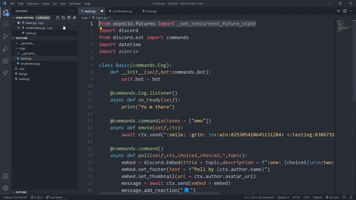The width and height of the screenshot is (356, 200).
Task: Toggle vertical/horizontal editor layout icon
Action: (63, 18)
